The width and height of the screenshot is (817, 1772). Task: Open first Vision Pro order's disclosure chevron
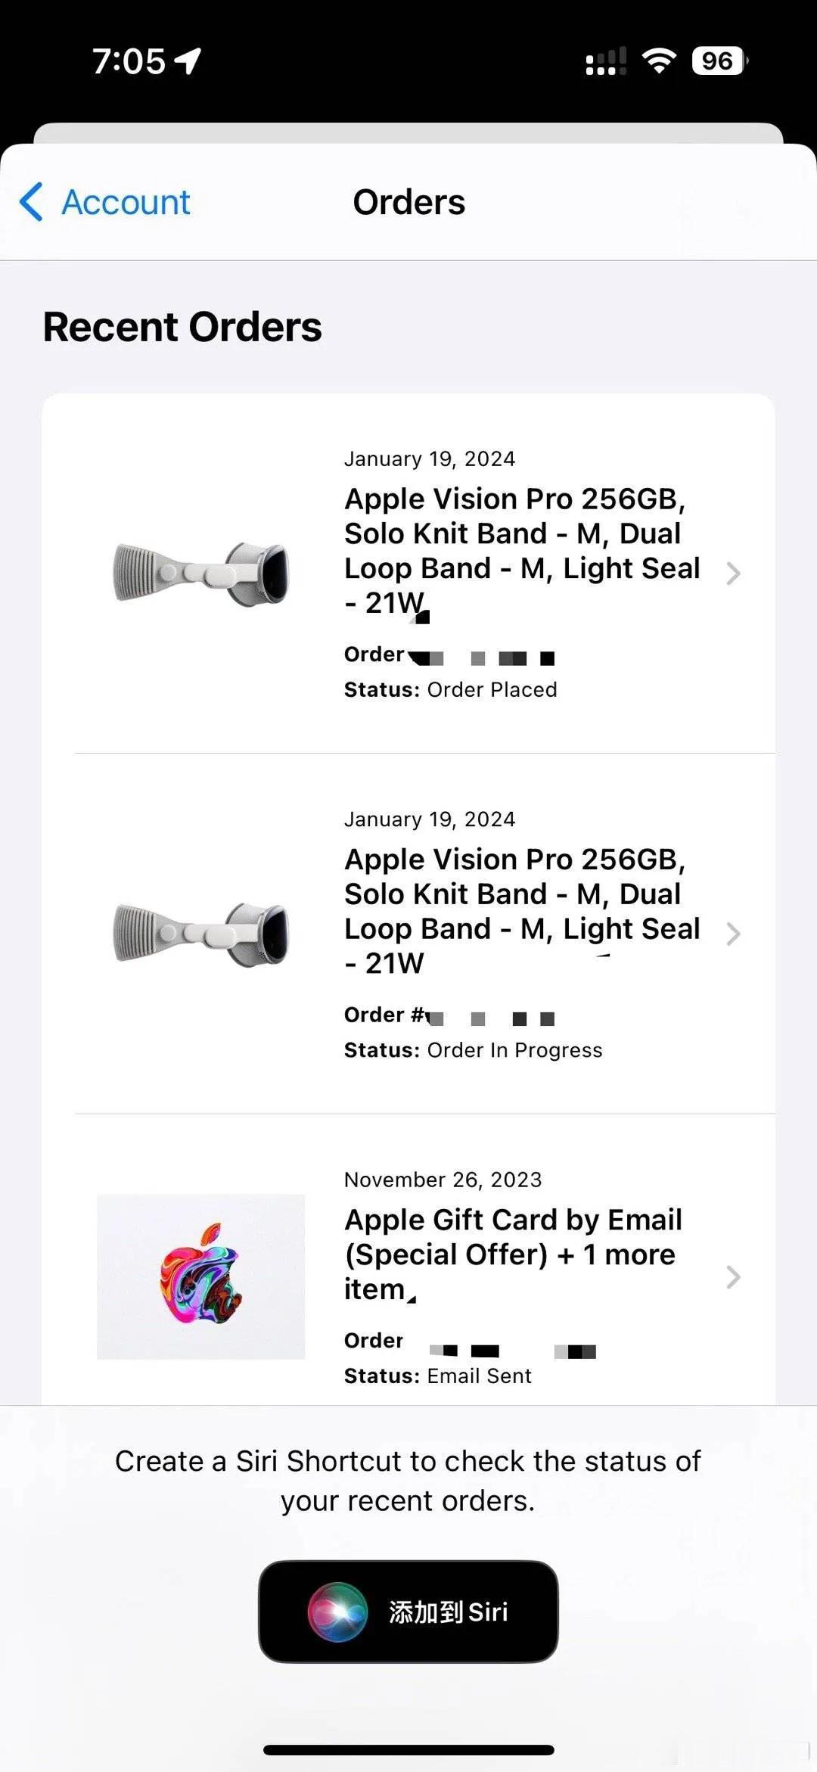tap(732, 574)
